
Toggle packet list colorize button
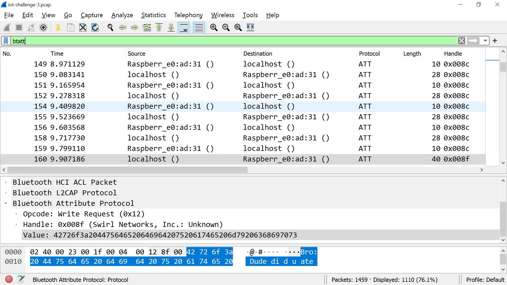pos(199,27)
